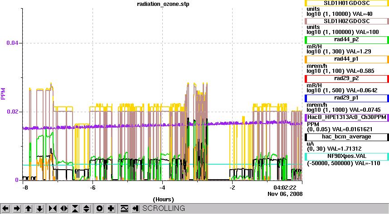The image size is (389, 214).
Task: Select the red rad29_p2 legend entry
Action: pyautogui.click(x=346, y=79)
